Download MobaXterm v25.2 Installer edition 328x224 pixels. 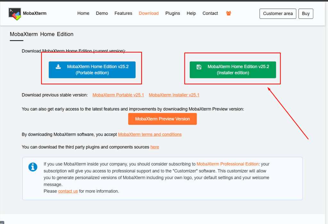point(233,70)
